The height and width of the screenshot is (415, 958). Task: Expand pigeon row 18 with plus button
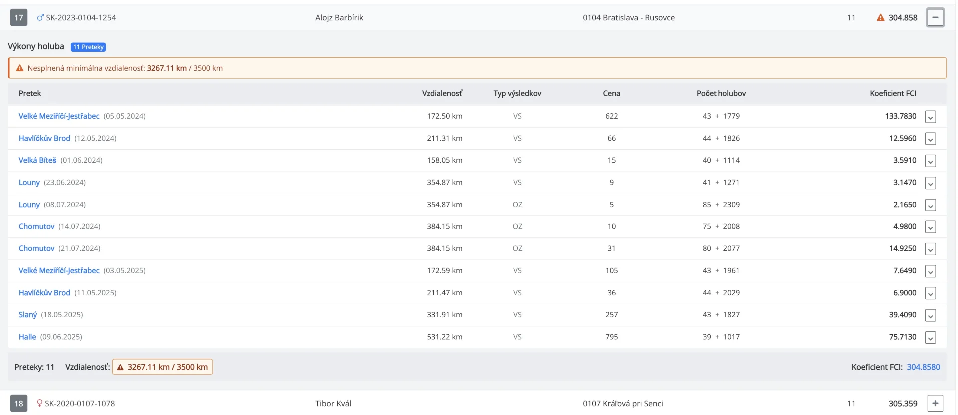pyautogui.click(x=935, y=403)
